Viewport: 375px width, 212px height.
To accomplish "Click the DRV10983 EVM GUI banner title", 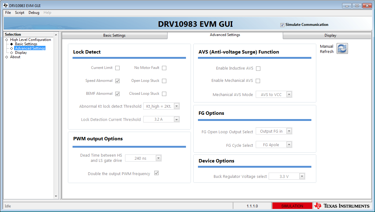I will pyautogui.click(x=195, y=24).
